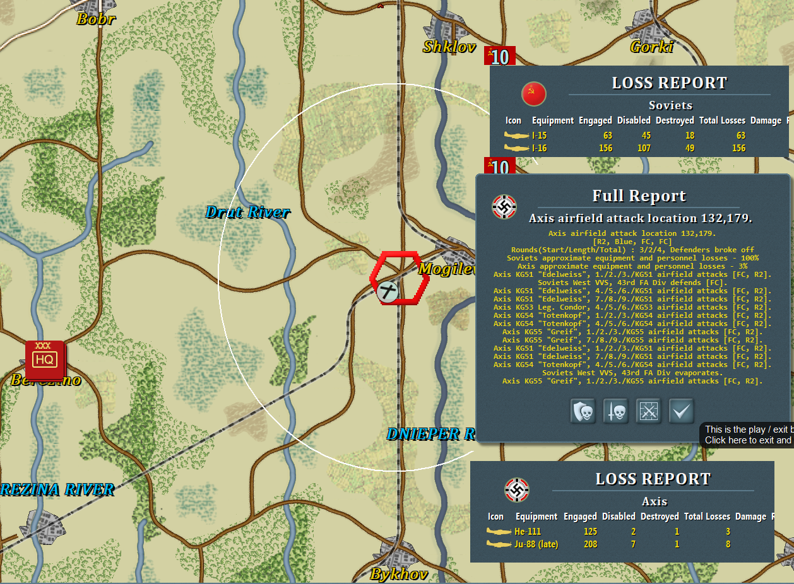The width and height of the screenshot is (794, 584).
Task: Click the 'Rounds(Start/Length/Total)' line
Action: 632,250
